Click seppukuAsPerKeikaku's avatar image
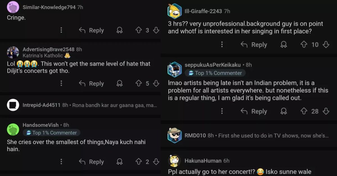Viewport: 337px width, 176px height. (x=174, y=69)
